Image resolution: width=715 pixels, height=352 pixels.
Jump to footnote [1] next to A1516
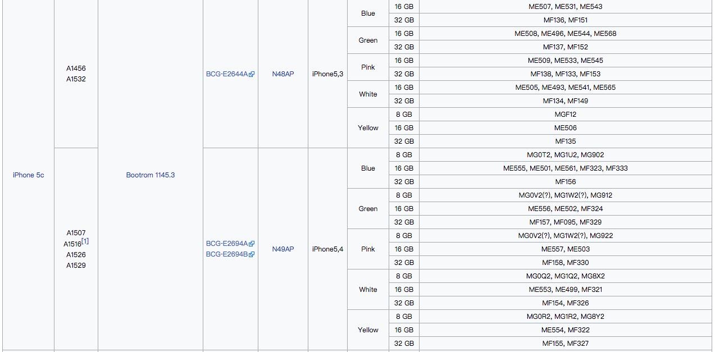click(85, 241)
